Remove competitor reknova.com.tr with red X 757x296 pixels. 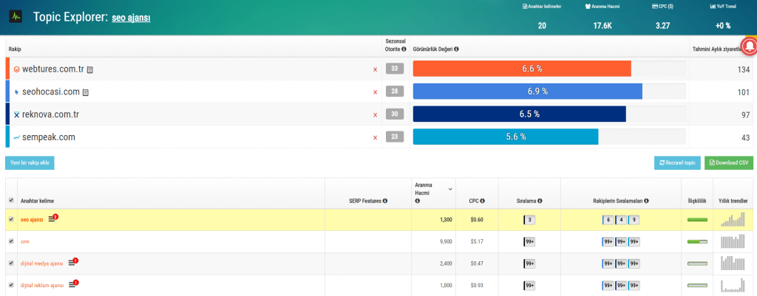(x=375, y=114)
